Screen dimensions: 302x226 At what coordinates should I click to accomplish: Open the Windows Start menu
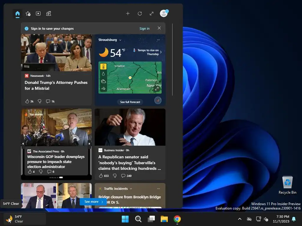click(125, 219)
